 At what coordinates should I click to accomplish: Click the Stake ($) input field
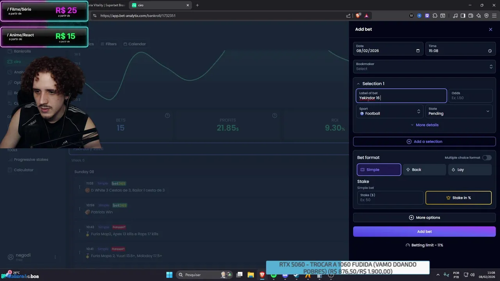[x=390, y=197]
